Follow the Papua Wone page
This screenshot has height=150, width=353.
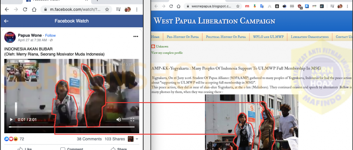coord(50,36)
